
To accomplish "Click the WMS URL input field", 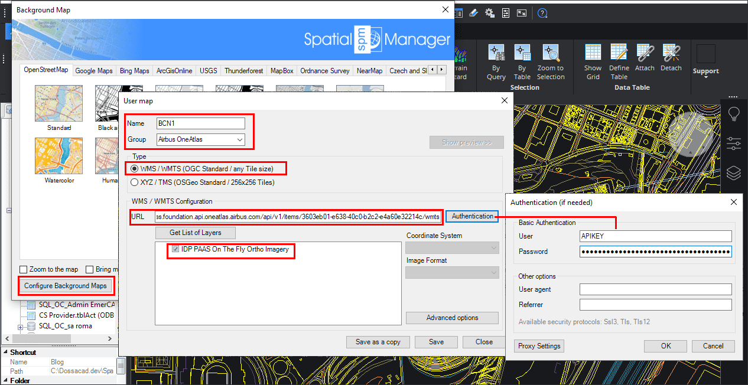I will [x=299, y=217].
